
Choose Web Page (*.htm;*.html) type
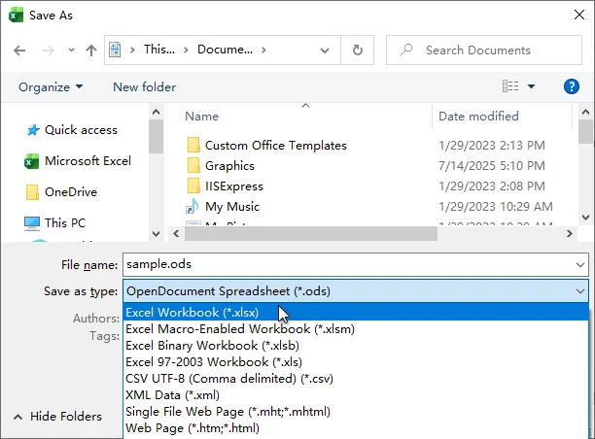356,428
